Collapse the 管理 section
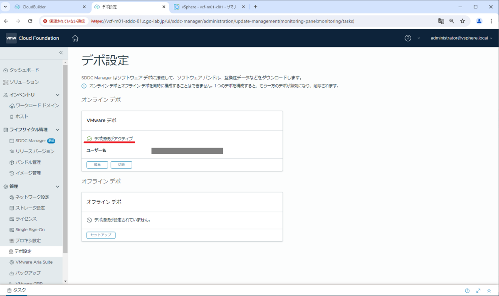Image resolution: width=499 pixels, height=296 pixels. tap(57, 187)
